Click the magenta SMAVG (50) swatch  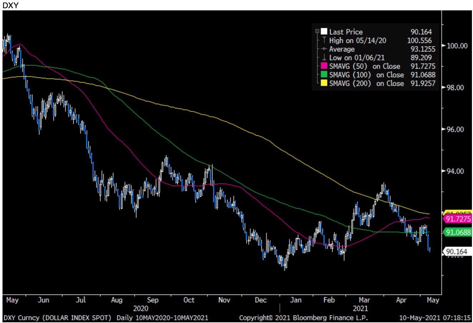(324, 66)
